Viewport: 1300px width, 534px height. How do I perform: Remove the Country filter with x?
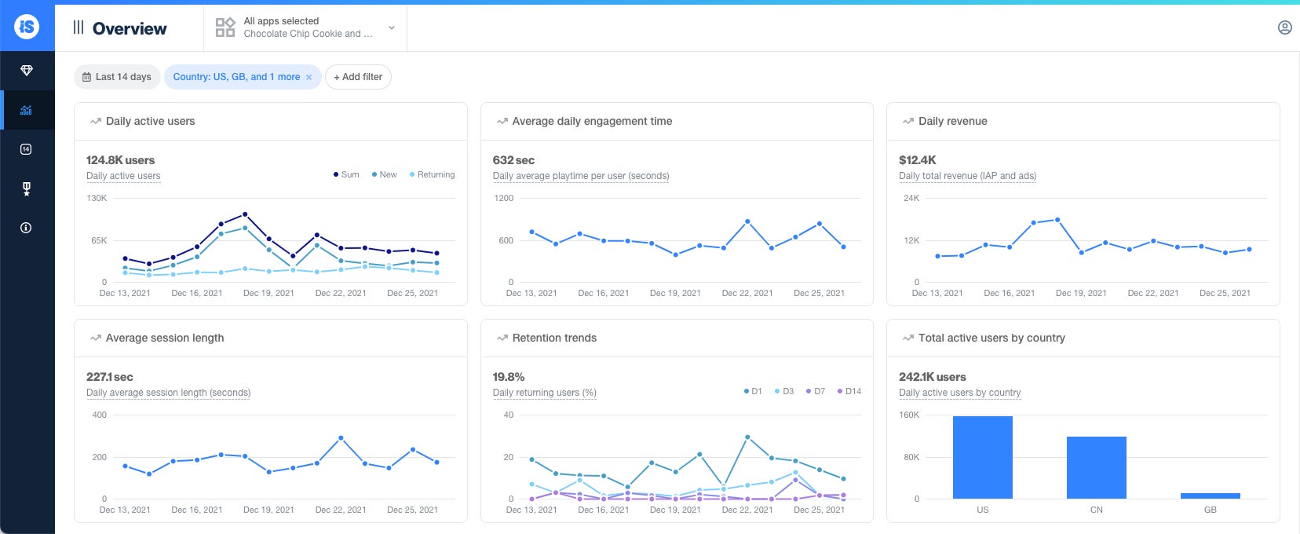[x=309, y=77]
